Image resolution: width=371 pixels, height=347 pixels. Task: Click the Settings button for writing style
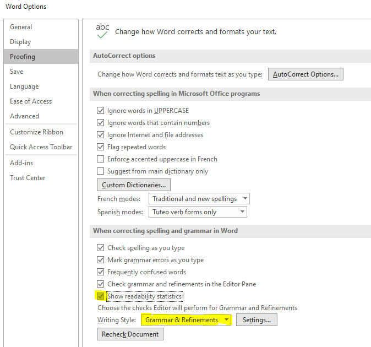[x=257, y=320]
